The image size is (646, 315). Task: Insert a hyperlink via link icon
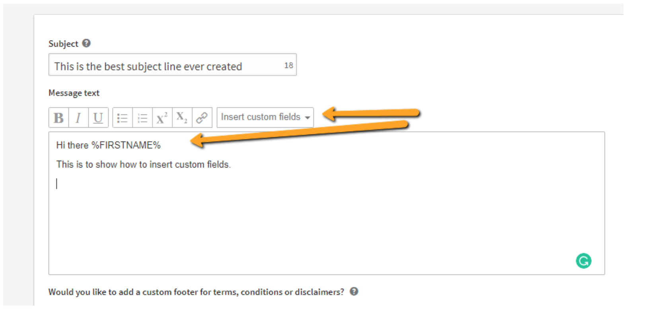coord(202,118)
